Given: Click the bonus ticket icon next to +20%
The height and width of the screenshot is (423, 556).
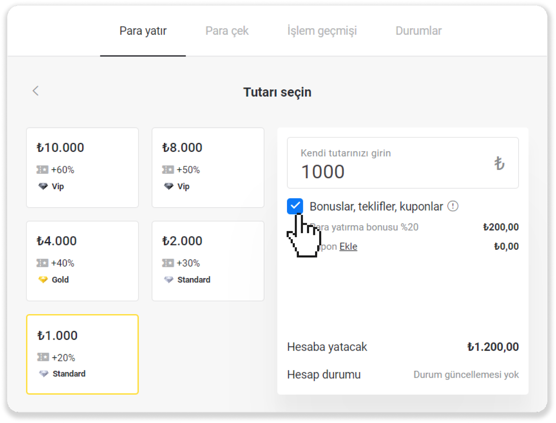Looking at the screenshot, I should tap(43, 357).
